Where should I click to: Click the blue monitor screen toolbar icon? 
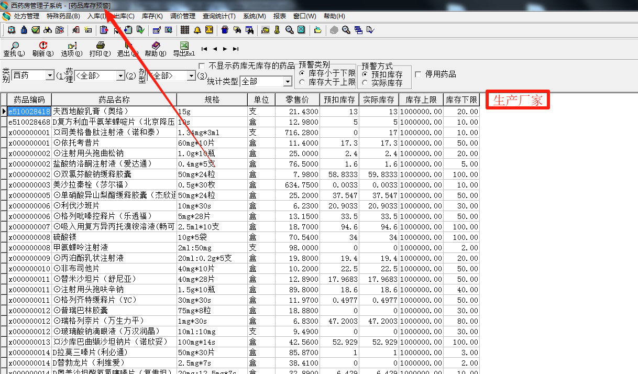tap(169, 30)
